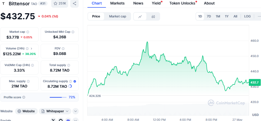This screenshot has height=121, width=261.
Task: Open the share icon button
Action: pyautogui.click(x=74, y=3)
